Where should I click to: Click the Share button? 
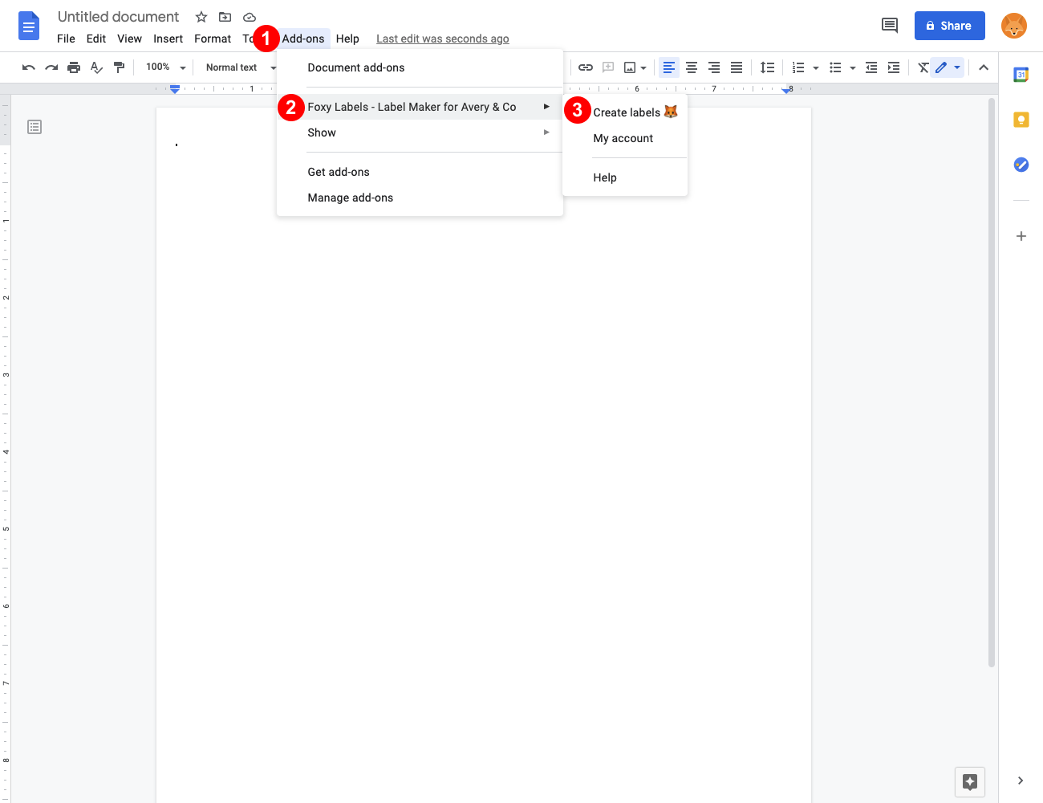949,25
